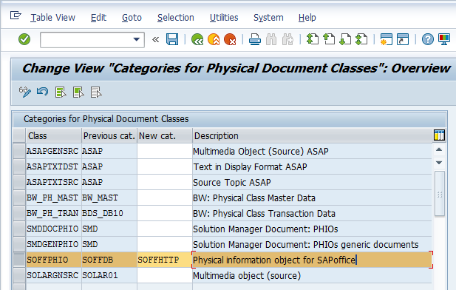The height and width of the screenshot is (290, 456).
Task: Go to Previous Page icon
Action: [329, 39]
